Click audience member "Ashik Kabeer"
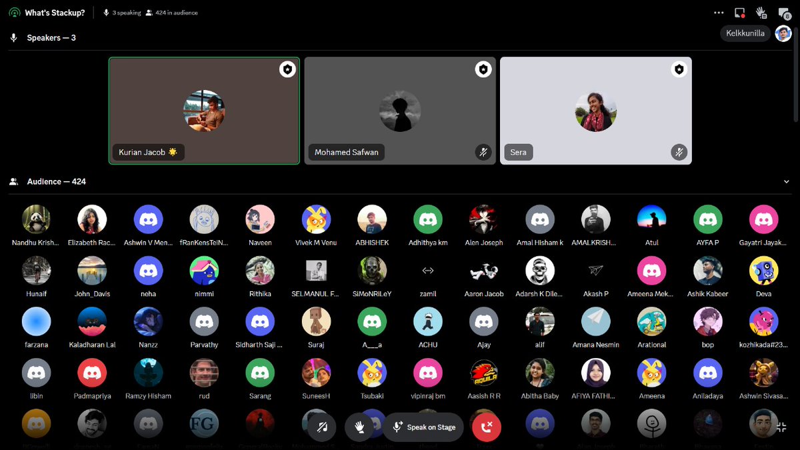This screenshot has height=450, width=800. 708,277
